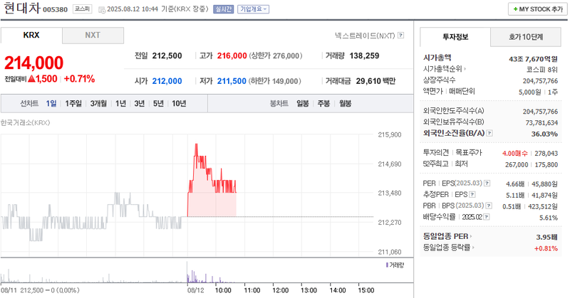This screenshot has width=570, height=298.
Task: Click the 거래량 138,259 value
Action: coord(364,56)
